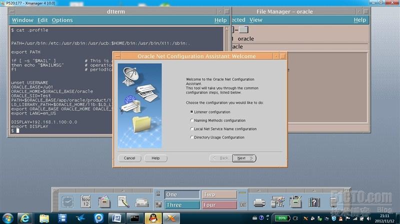Click Cancel in the Oracle assistant
400x224 pixels.
coord(129,158)
